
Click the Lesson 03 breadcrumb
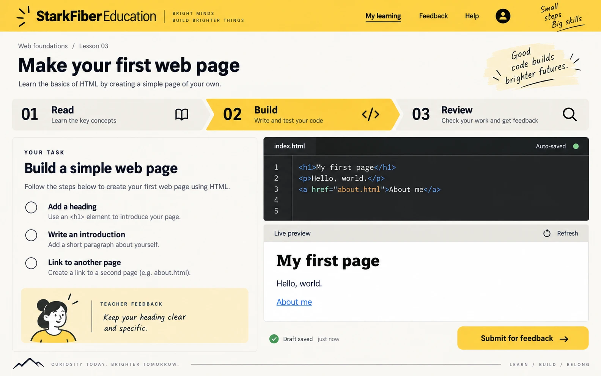click(x=94, y=46)
